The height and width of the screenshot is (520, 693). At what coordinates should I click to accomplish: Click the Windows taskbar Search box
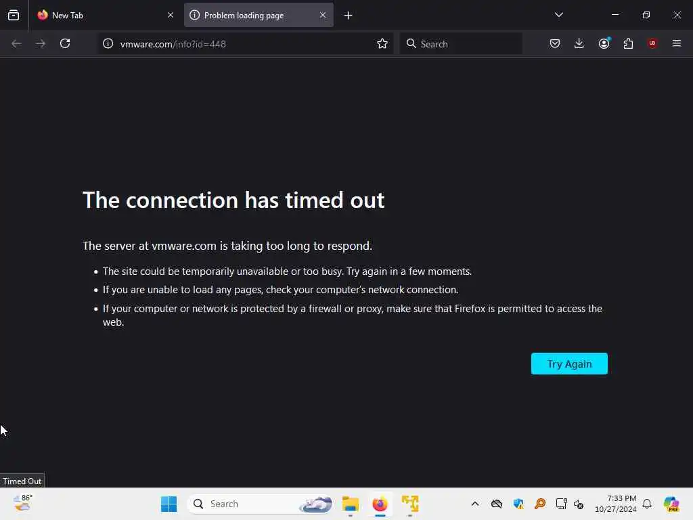[x=260, y=504]
